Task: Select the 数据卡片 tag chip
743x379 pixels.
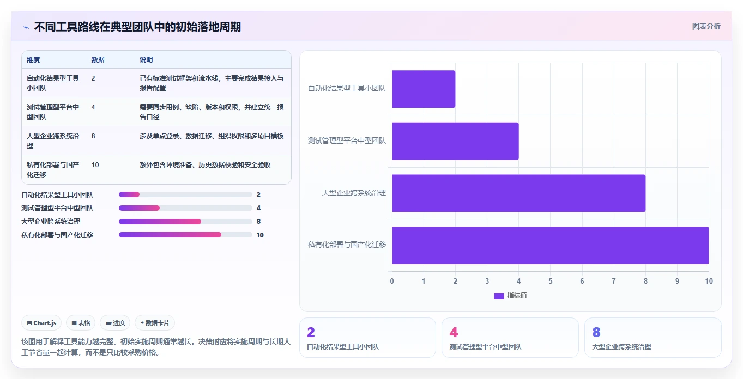Action: tap(155, 323)
